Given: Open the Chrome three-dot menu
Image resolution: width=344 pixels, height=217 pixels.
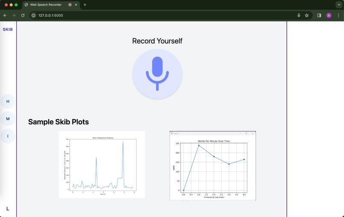Looking at the screenshot, I should (x=338, y=15).
